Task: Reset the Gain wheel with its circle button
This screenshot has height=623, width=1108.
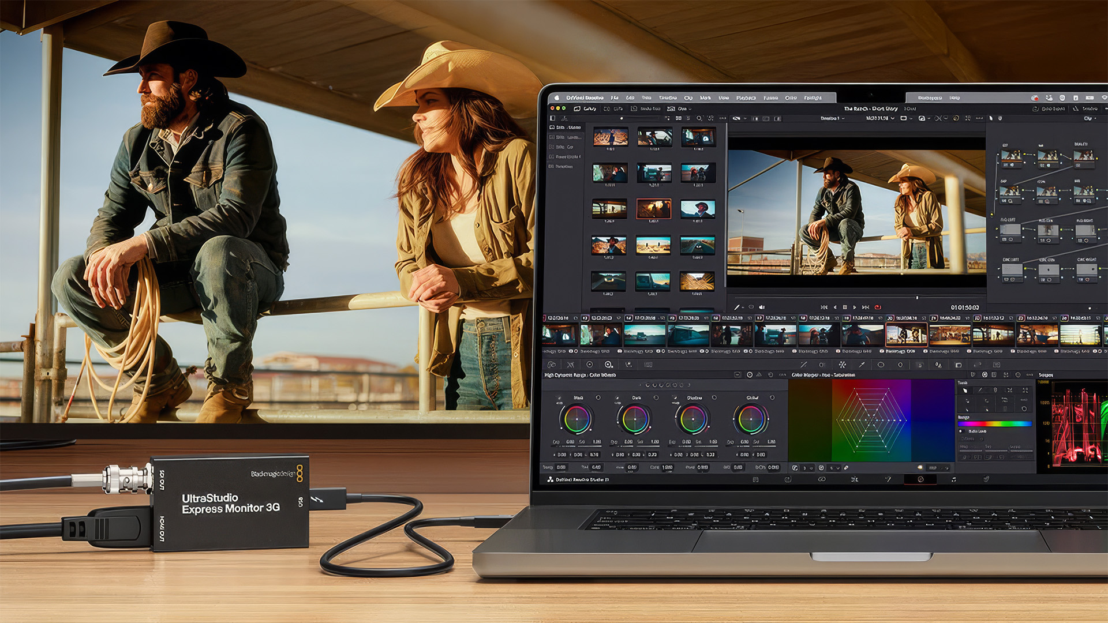Action: tap(714, 397)
